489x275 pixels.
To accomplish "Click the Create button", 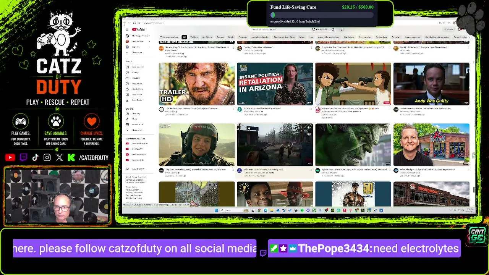I will [449, 29].
